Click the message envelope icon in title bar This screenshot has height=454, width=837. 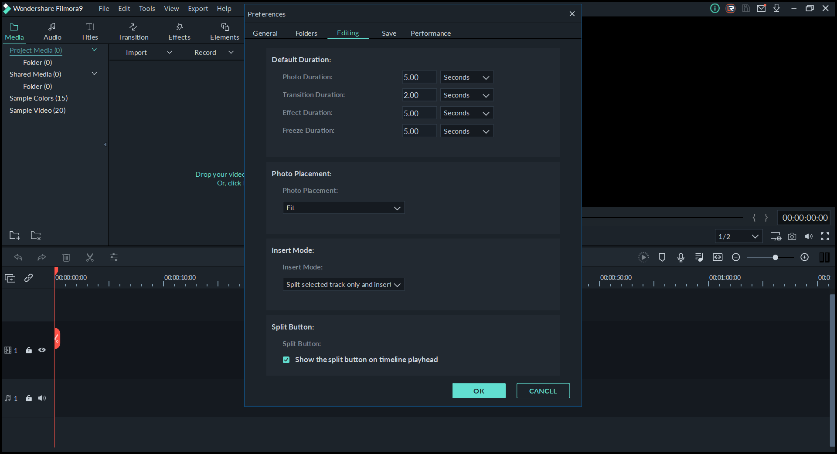[x=761, y=8]
